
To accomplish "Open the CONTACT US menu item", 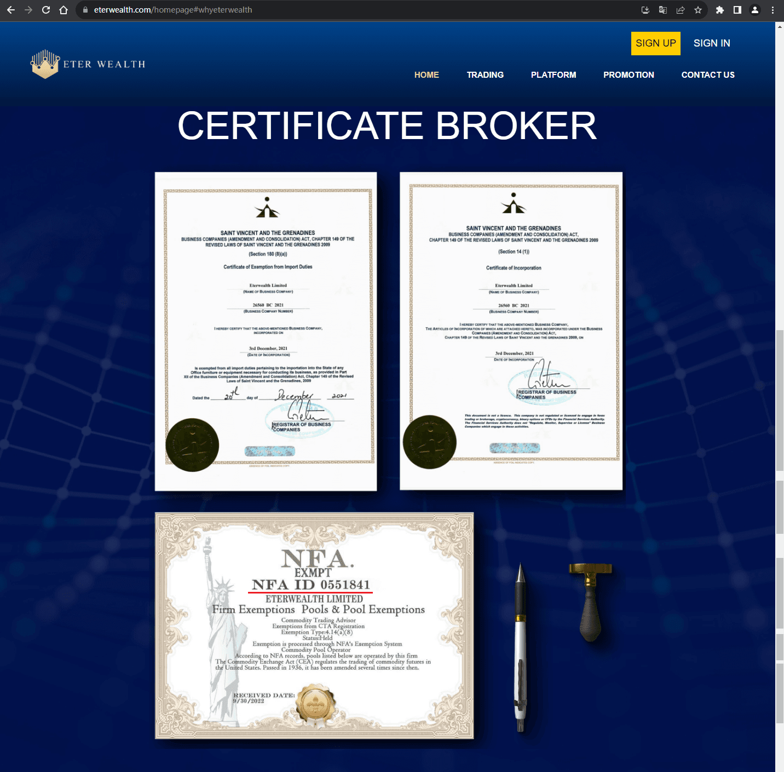I will point(708,75).
